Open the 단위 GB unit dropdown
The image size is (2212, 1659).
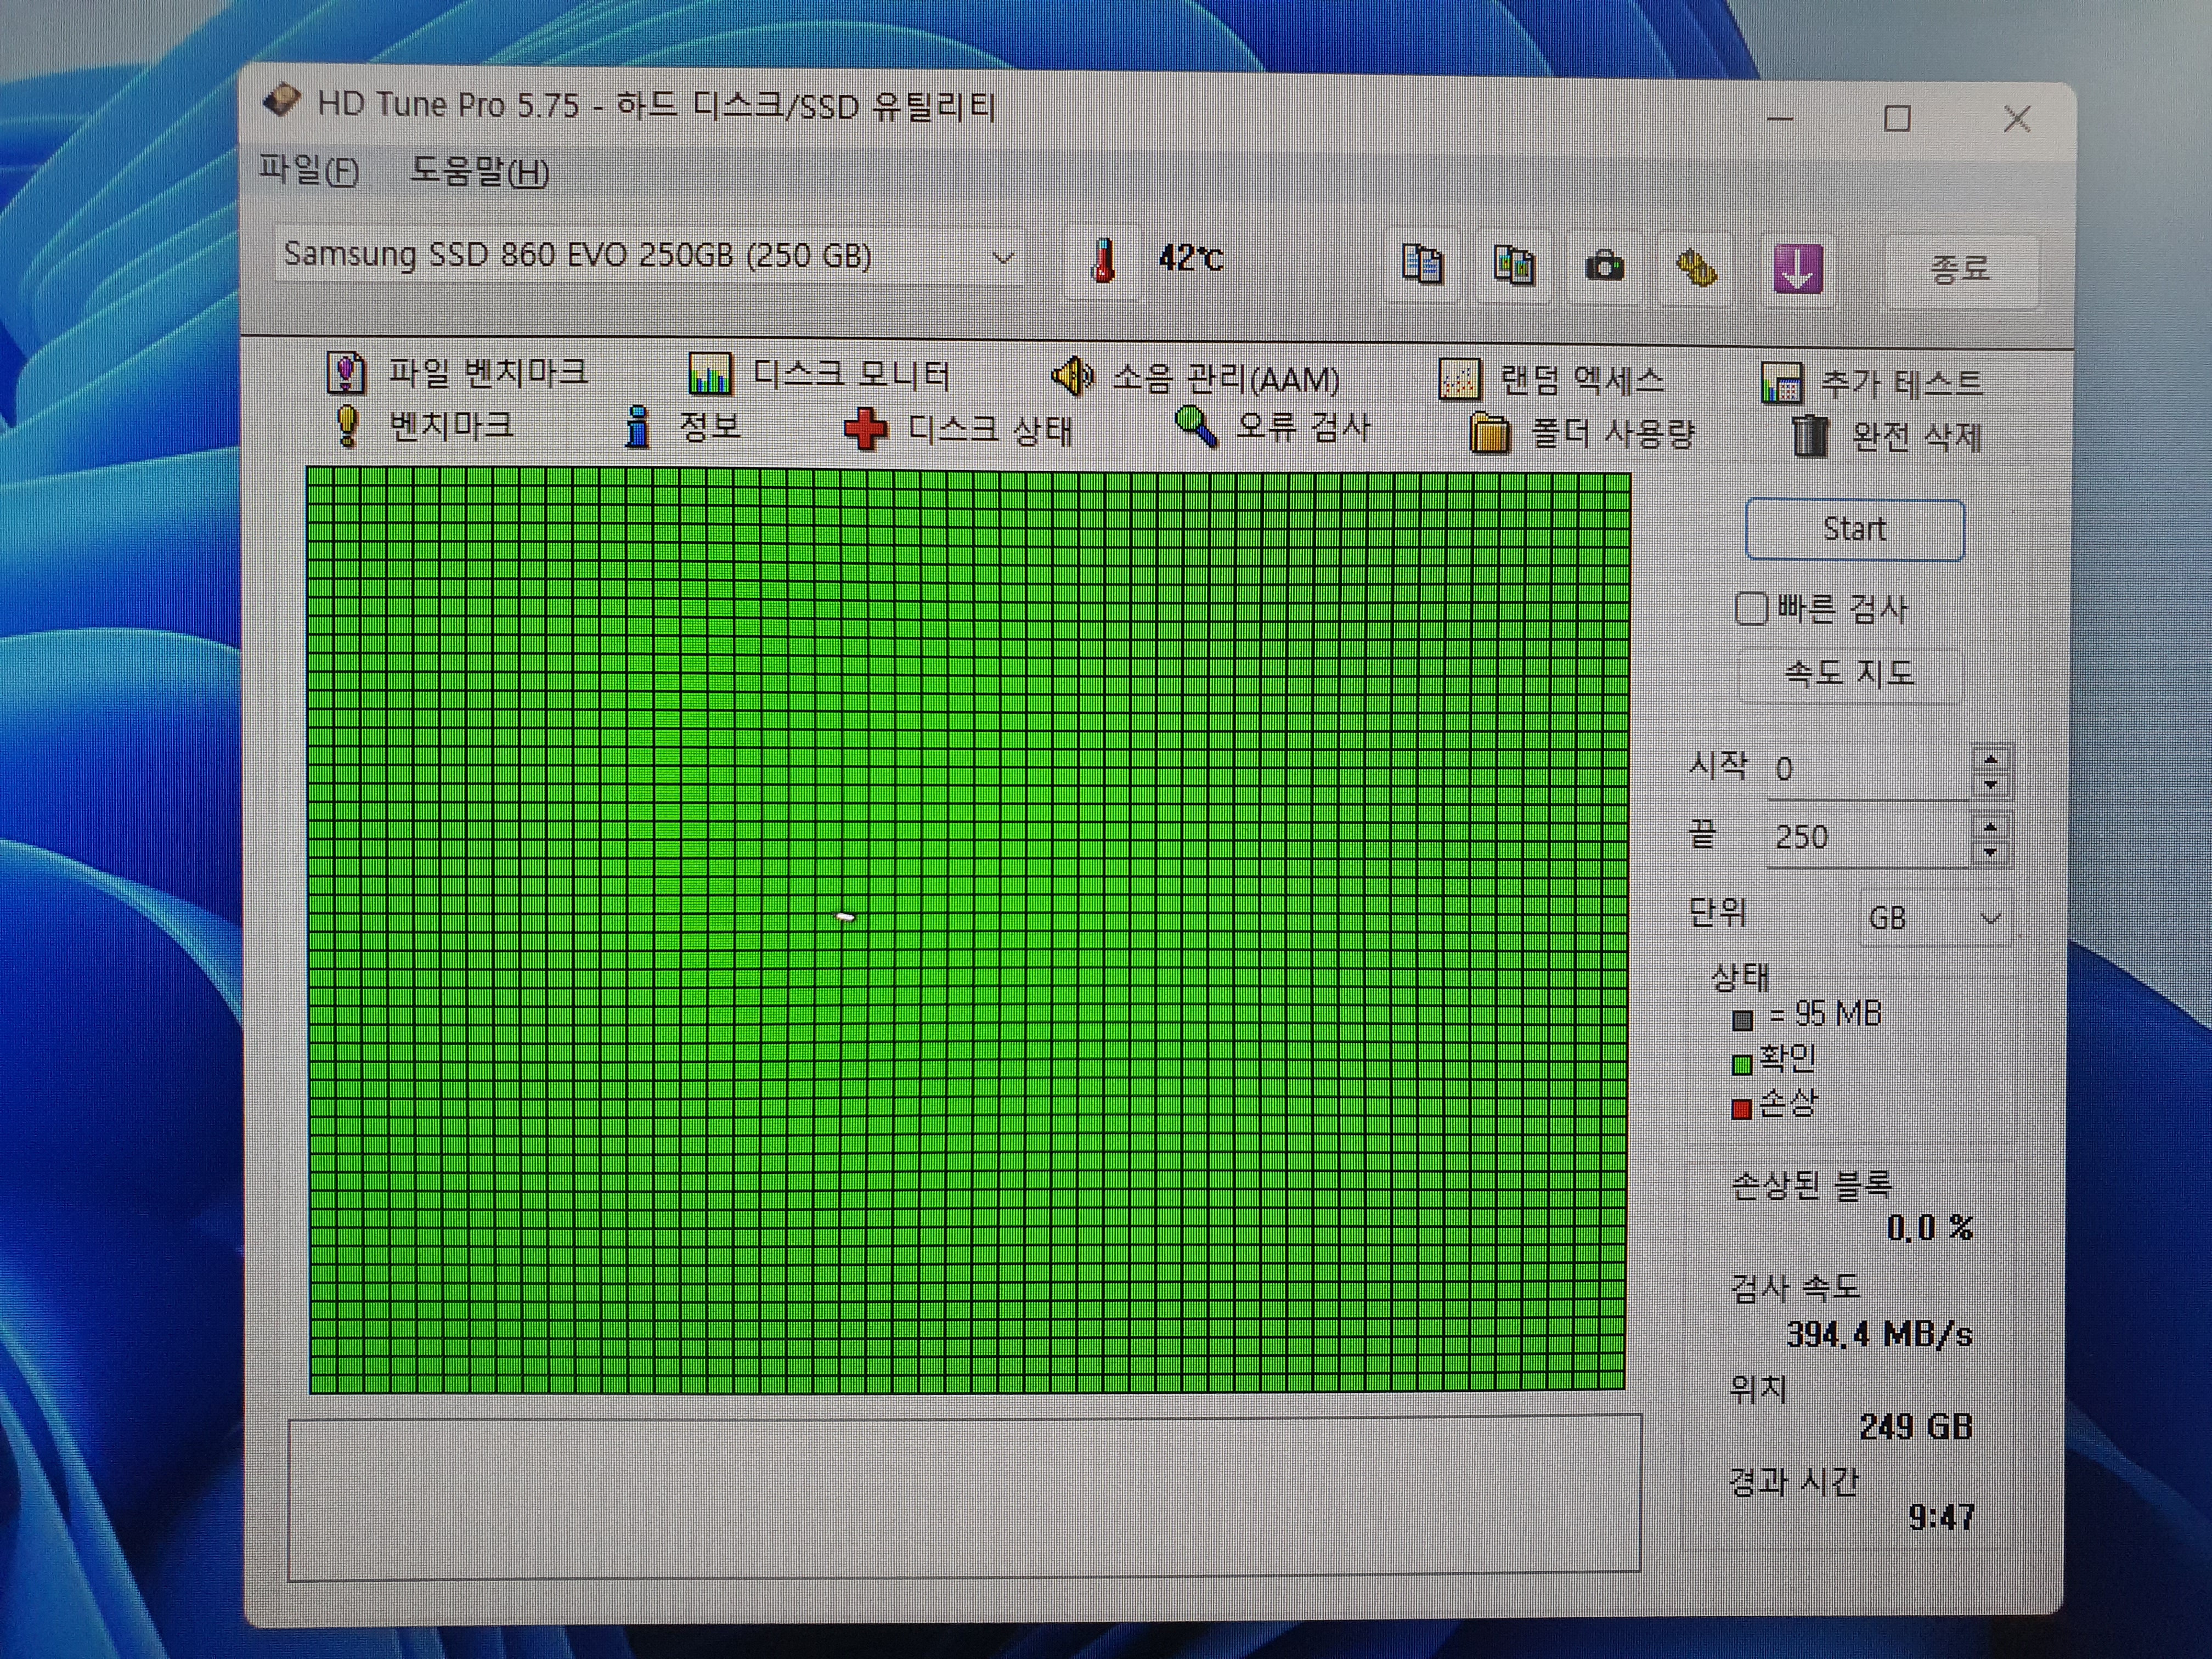pyautogui.click(x=1935, y=918)
